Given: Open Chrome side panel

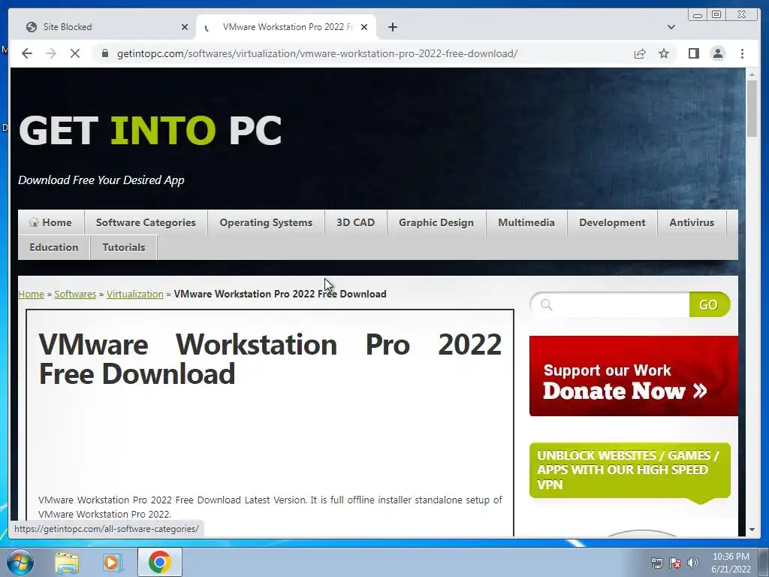Looking at the screenshot, I should click(x=693, y=53).
